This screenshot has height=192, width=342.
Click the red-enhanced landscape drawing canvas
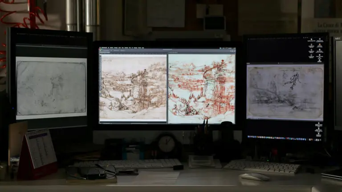click(x=201, y=88)
